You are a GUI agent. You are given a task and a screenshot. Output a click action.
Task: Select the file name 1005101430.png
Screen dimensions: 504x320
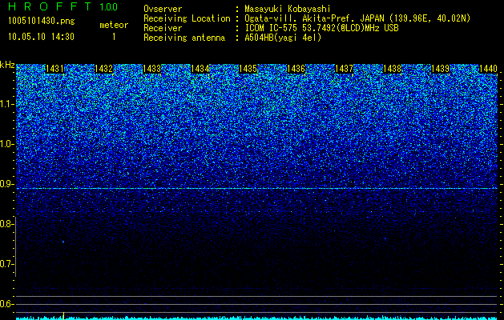pyautogui.click(x=42, y=21)
